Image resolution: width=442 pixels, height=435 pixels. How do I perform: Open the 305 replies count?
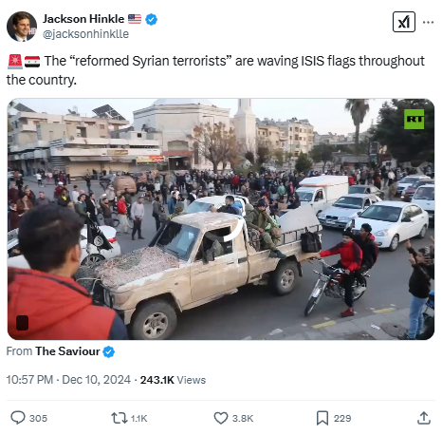point(38,418)
